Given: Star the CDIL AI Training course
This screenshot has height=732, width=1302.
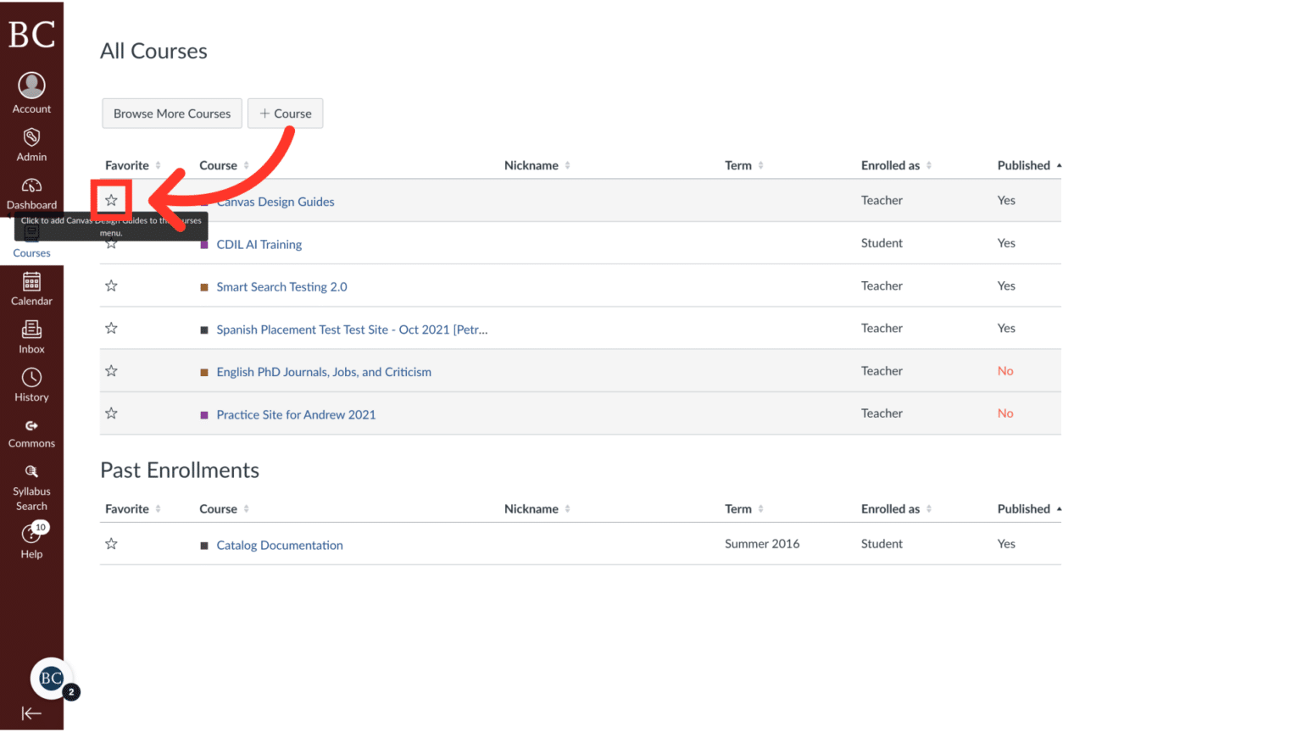Looking at the screenshot, I should pos(111,242).
